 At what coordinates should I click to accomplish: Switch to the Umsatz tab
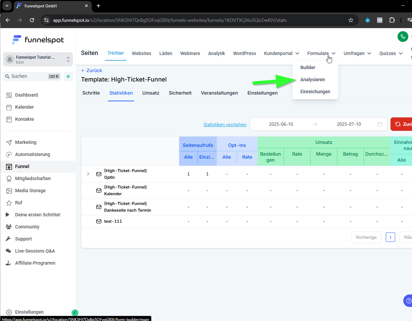pos(151,93)
